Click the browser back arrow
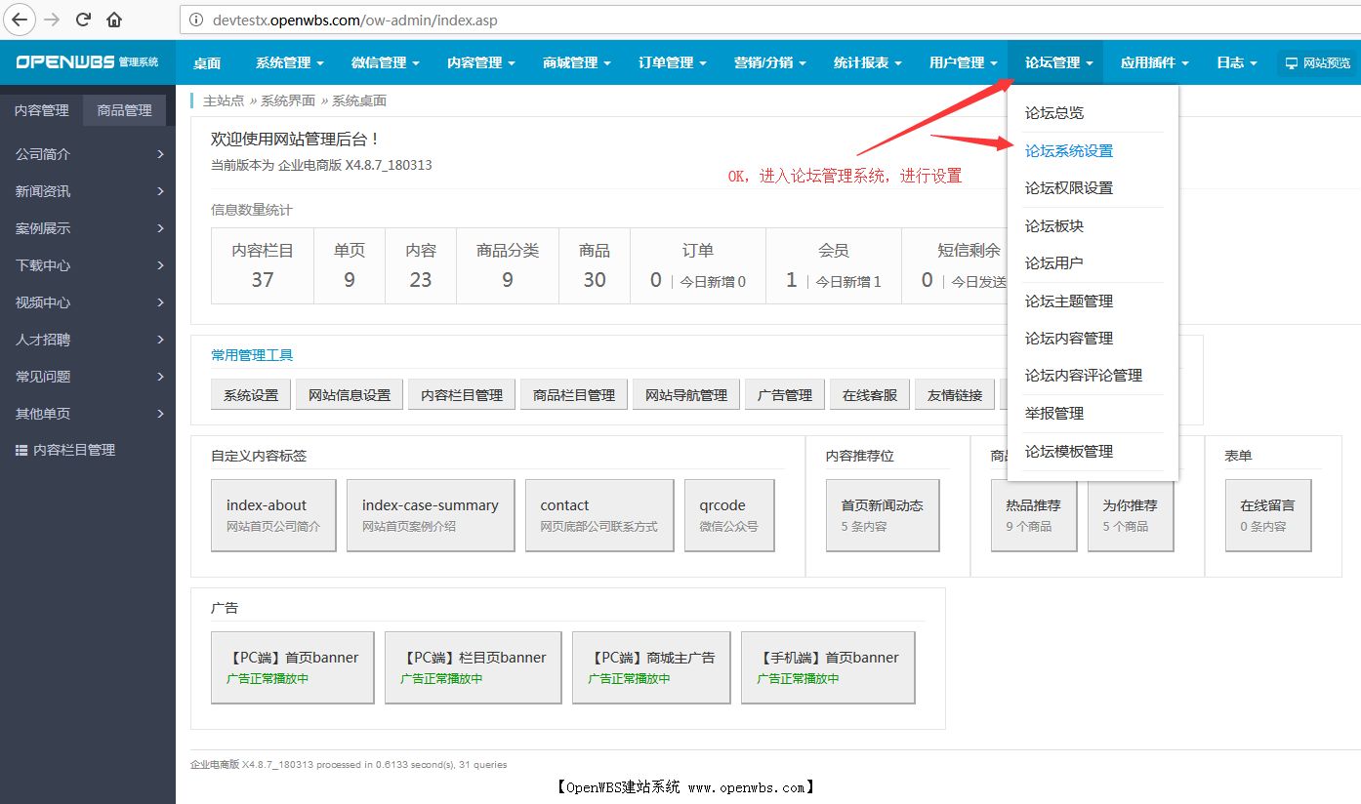 pos(21,20)
